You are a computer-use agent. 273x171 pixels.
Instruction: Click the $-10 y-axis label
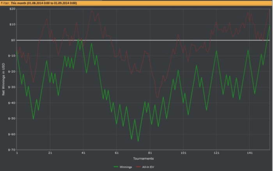point(12,56)
